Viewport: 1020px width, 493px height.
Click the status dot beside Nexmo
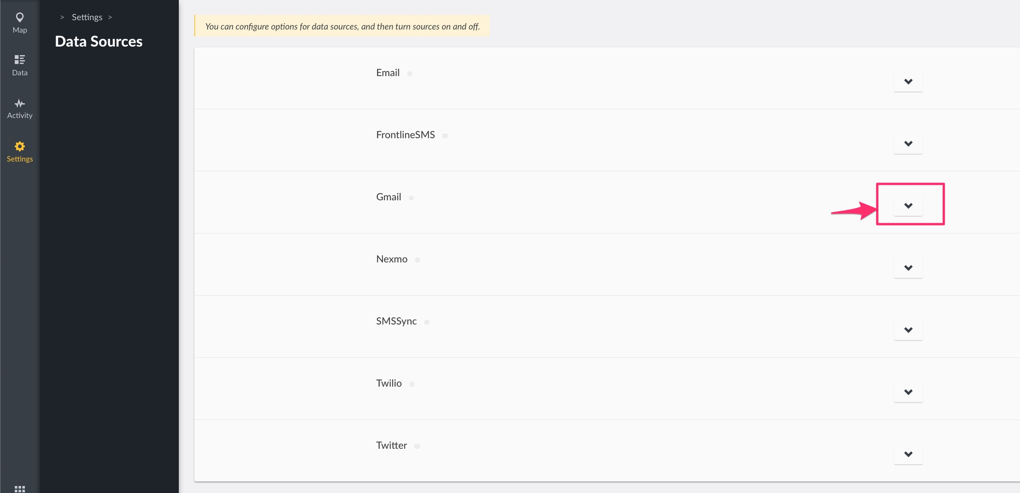click(x=417, y=260)
